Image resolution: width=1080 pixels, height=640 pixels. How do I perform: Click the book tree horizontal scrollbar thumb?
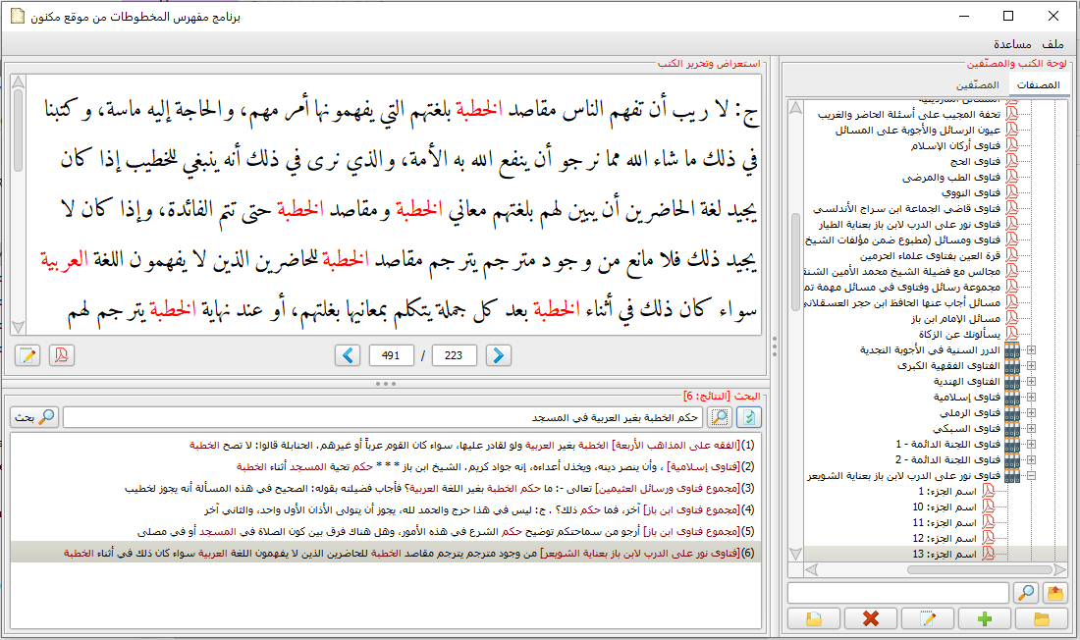coord(980,569)
